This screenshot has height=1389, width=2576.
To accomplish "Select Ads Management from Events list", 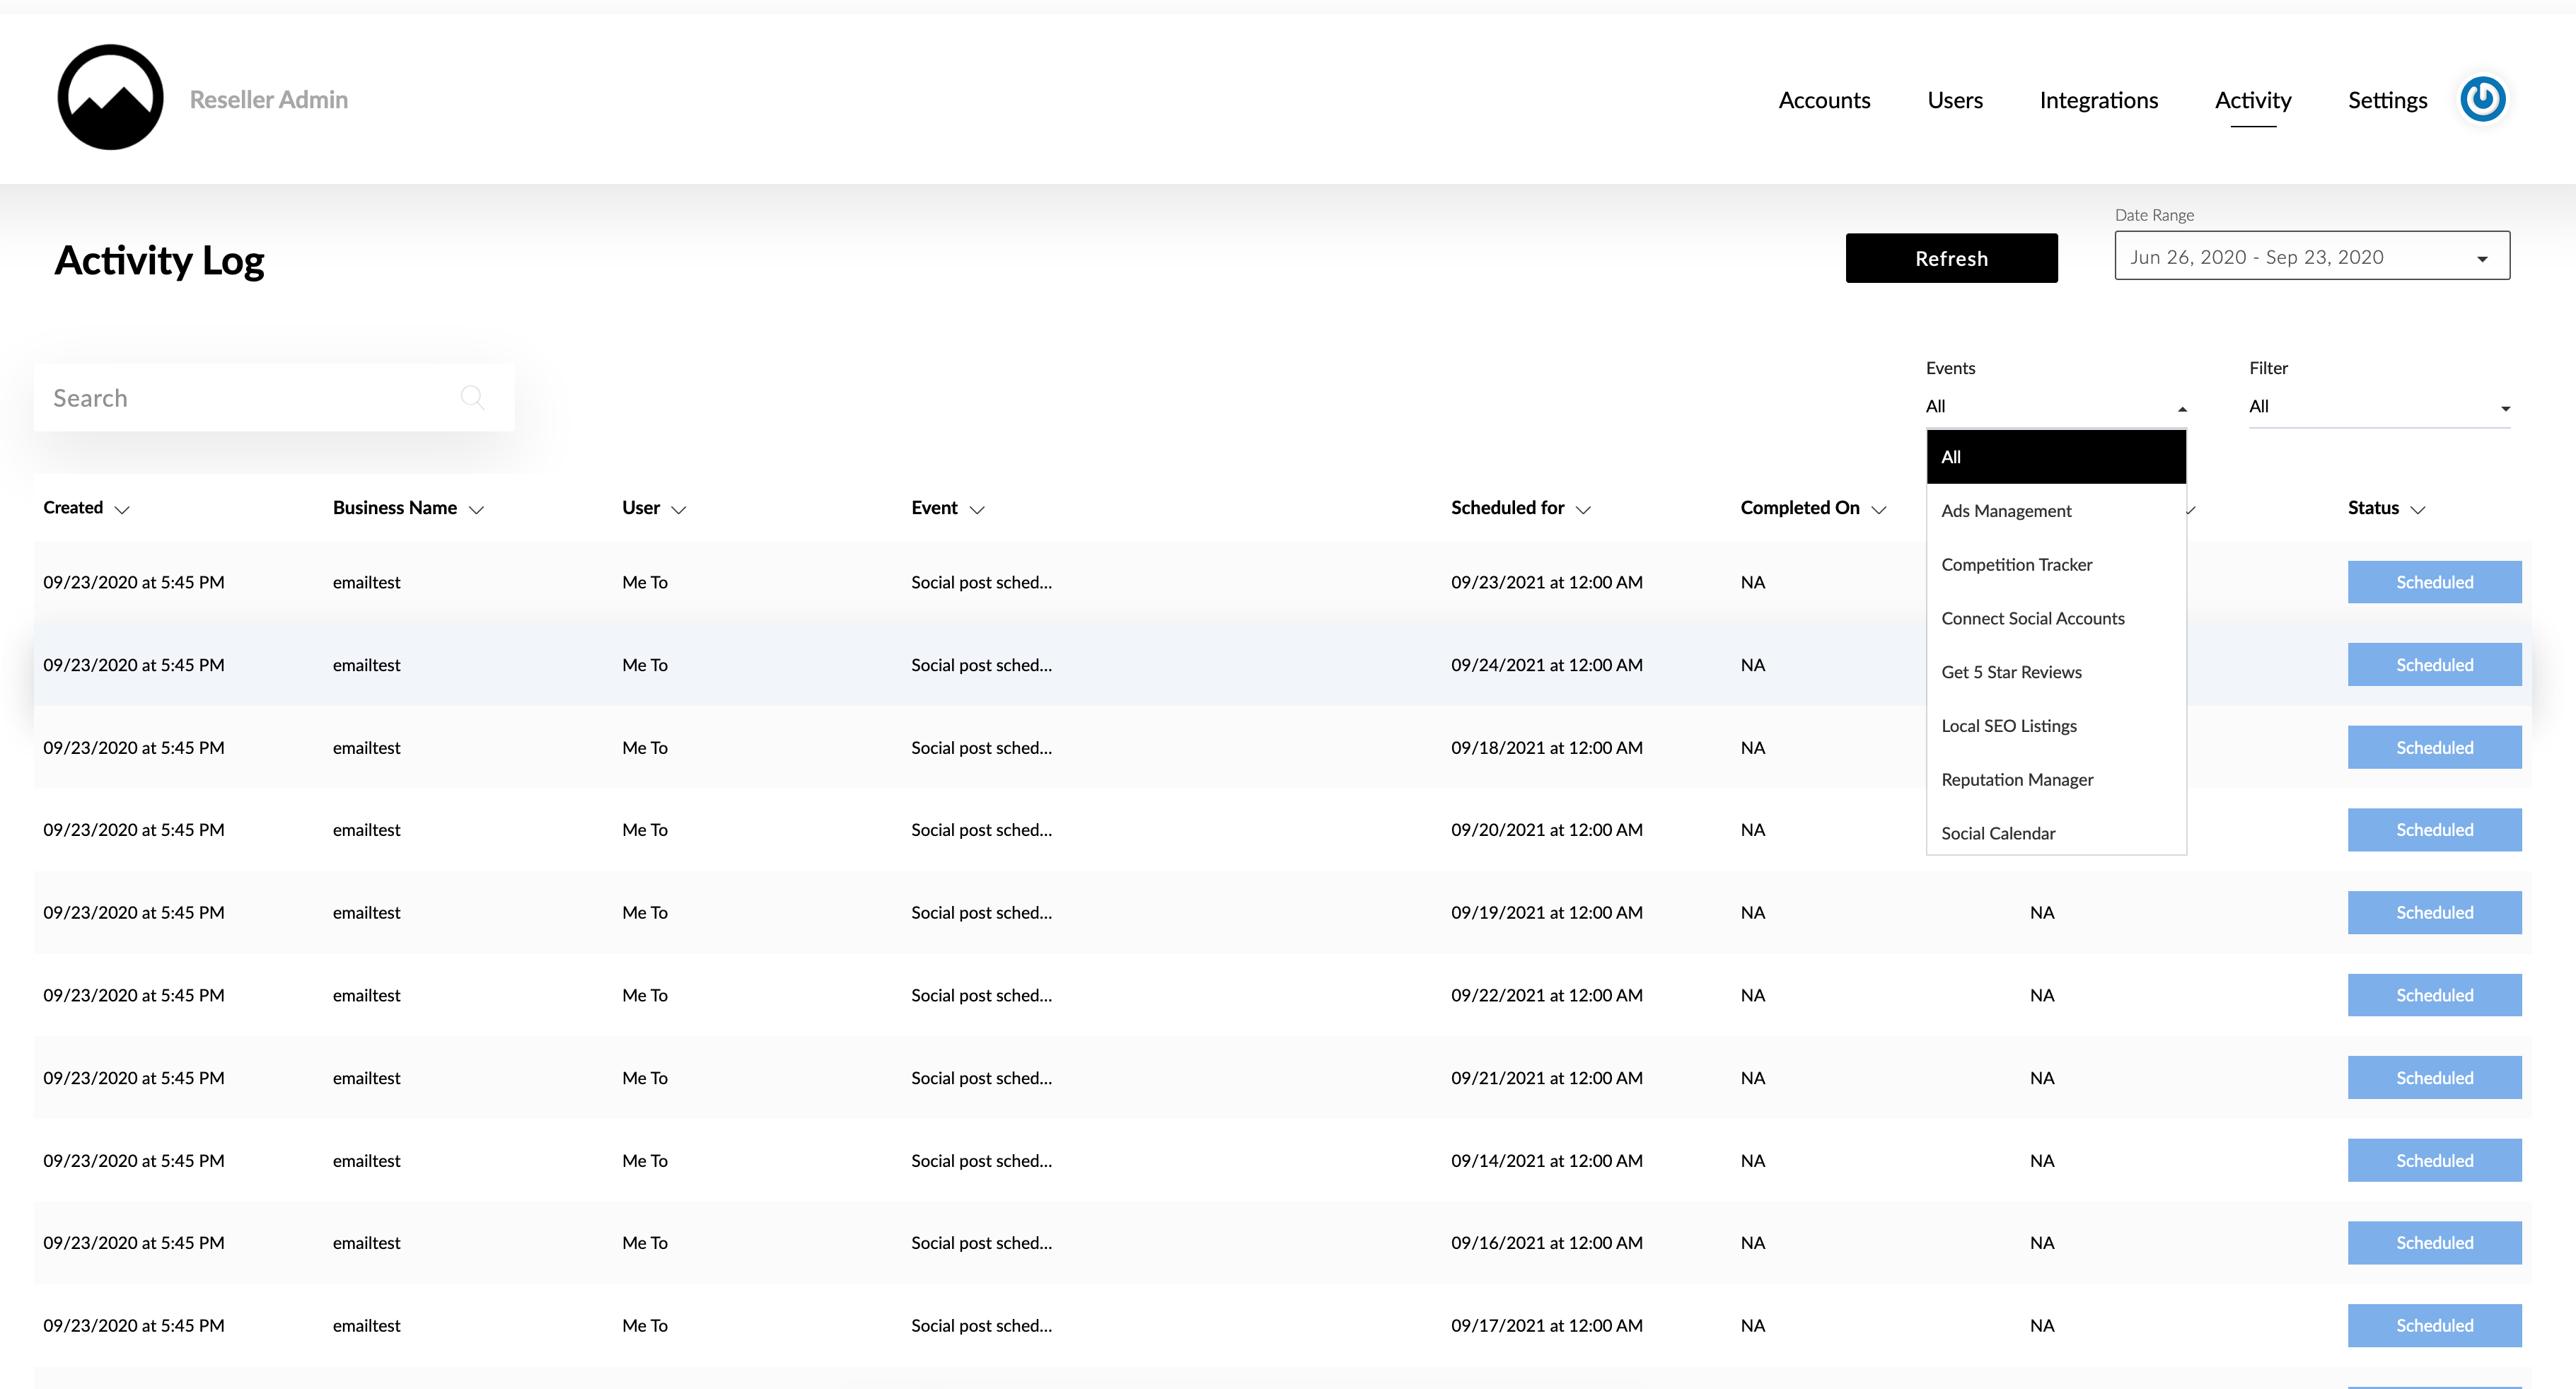I will tap(2006, 511).
